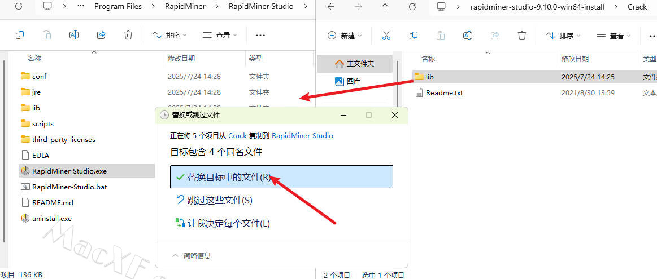The width and height of the screenshot is (657, 279).
Task: Click share icon in right window toolbar
Action: pos(495,36)
